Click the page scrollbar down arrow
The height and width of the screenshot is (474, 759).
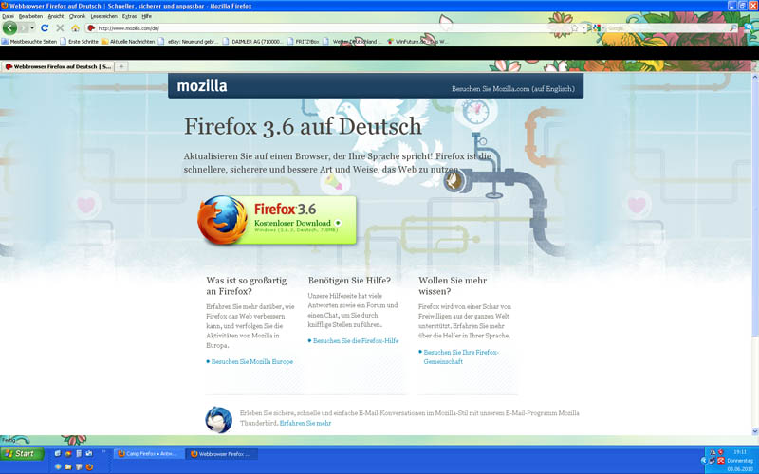point(754,431)
